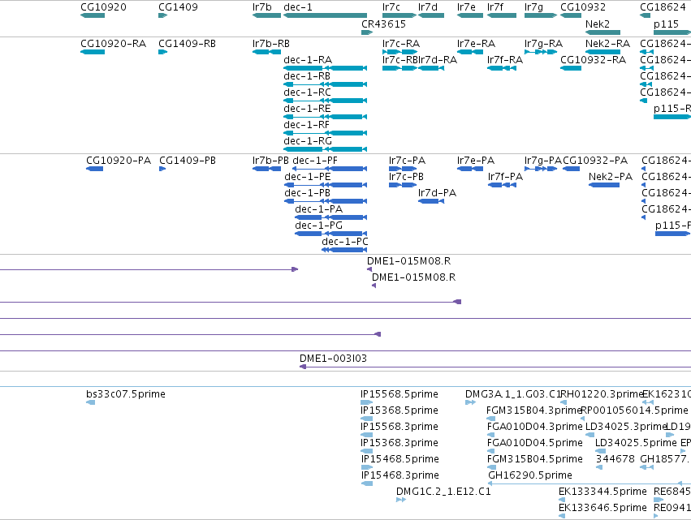Click protein Ir7d-PA
691x520 pixels.
pos(431,201)
